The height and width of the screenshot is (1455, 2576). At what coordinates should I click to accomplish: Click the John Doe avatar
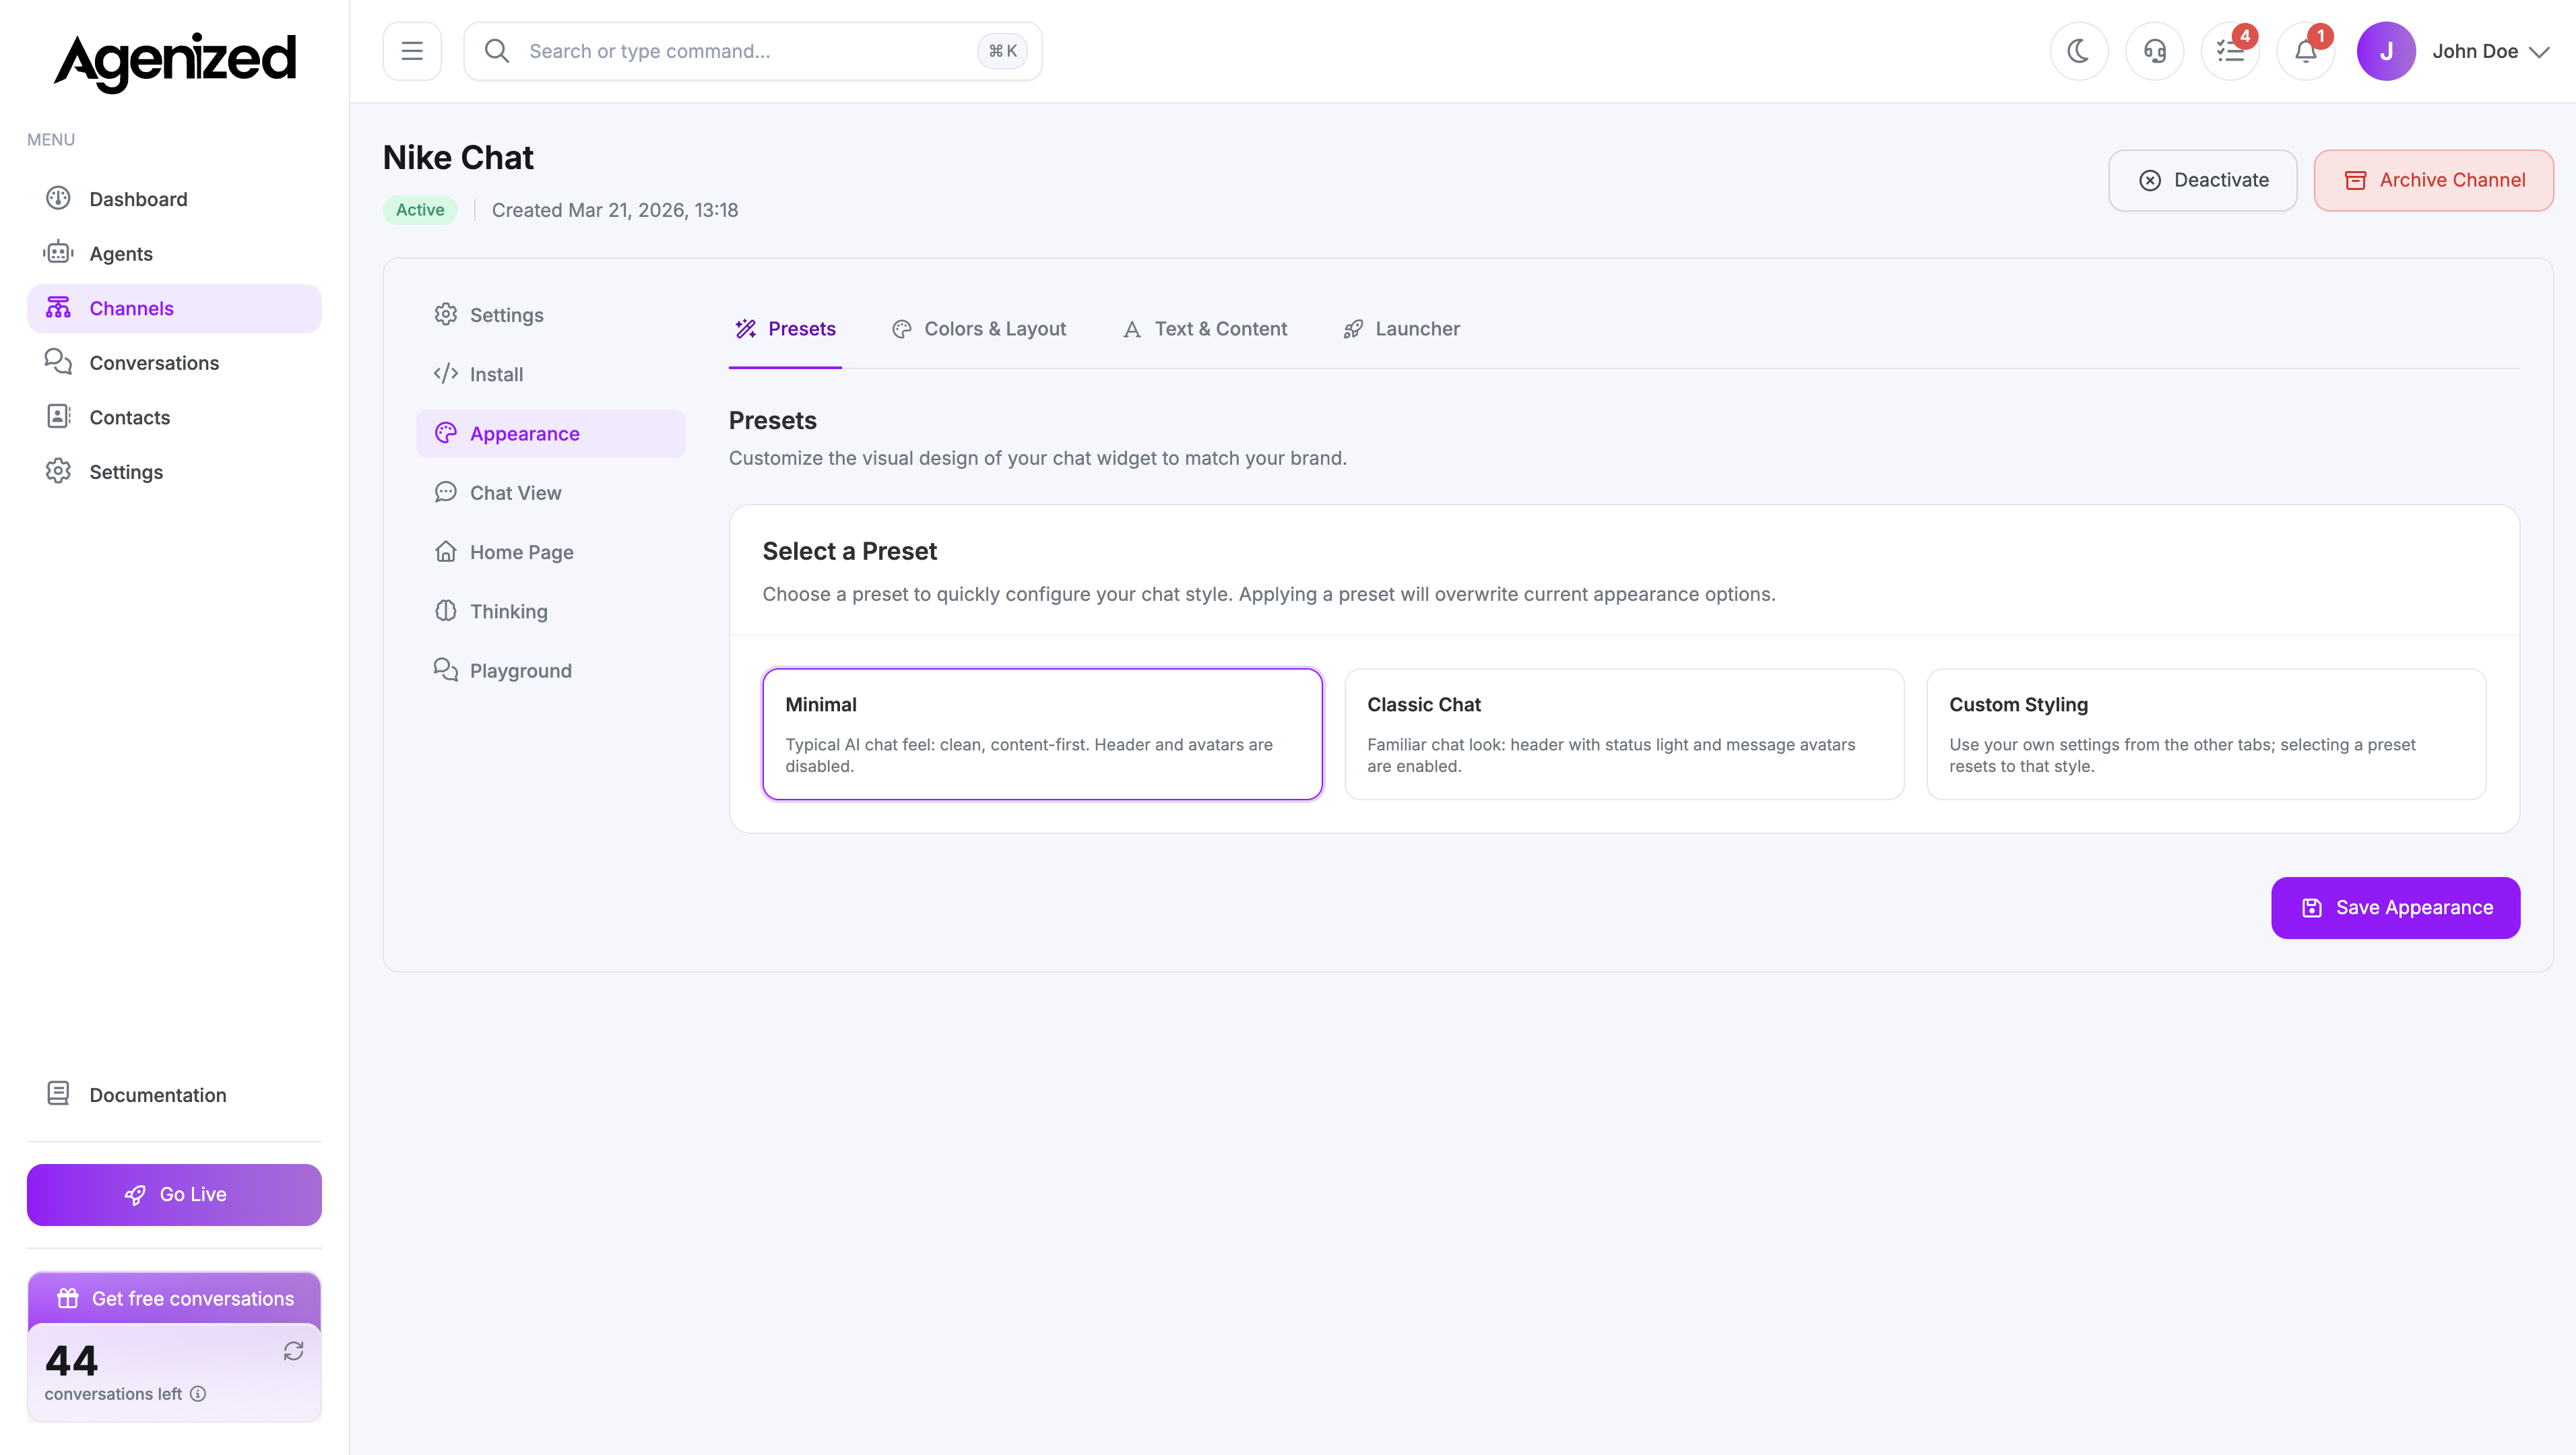pyautogui.click(x=2386, y=51)
